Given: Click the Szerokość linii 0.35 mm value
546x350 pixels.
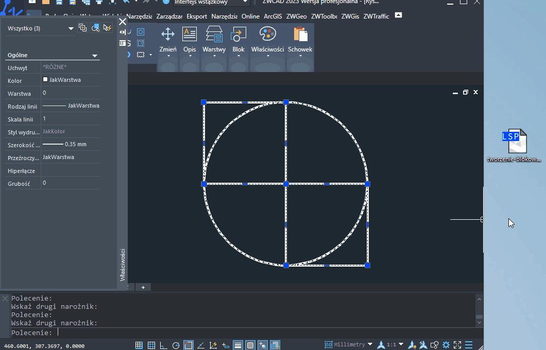Looking at the screenshot, I should click(x=71, y=145).
